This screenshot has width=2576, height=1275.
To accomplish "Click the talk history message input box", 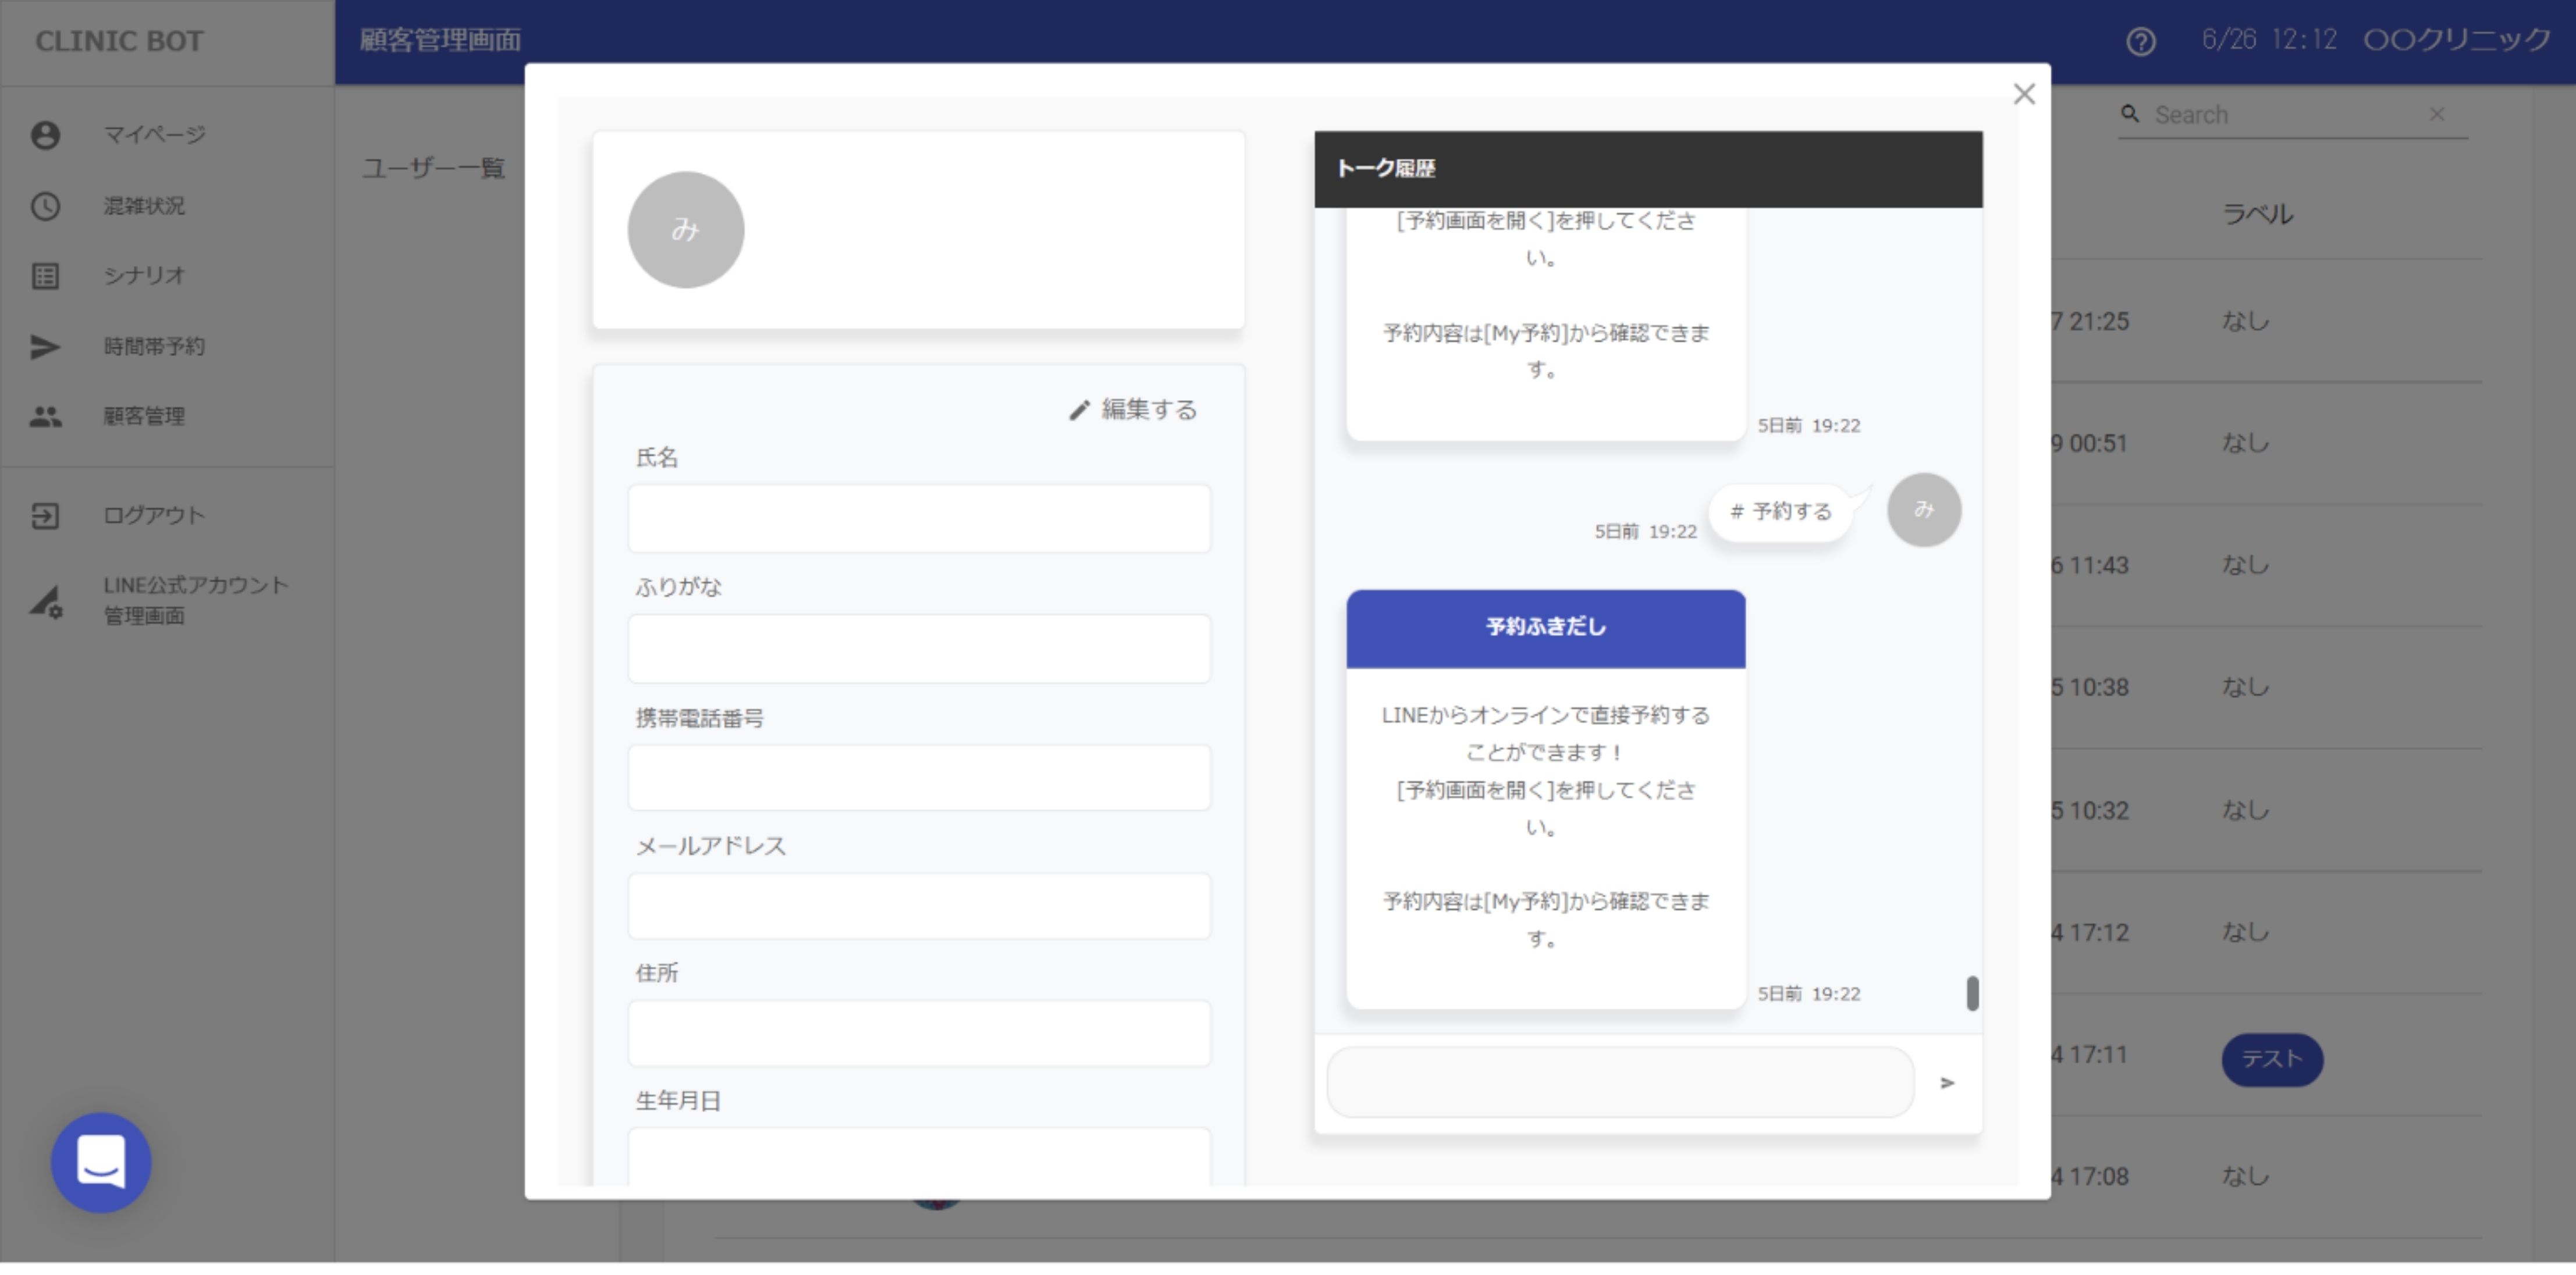I will tap(1619, 1083).
